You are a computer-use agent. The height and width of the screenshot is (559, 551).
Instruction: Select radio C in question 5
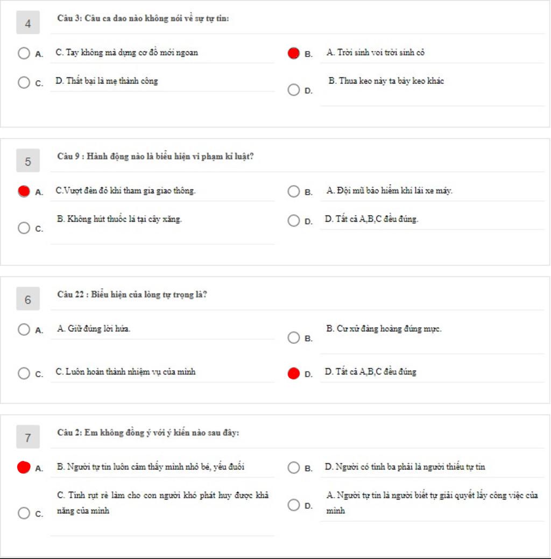pos(24,228)
